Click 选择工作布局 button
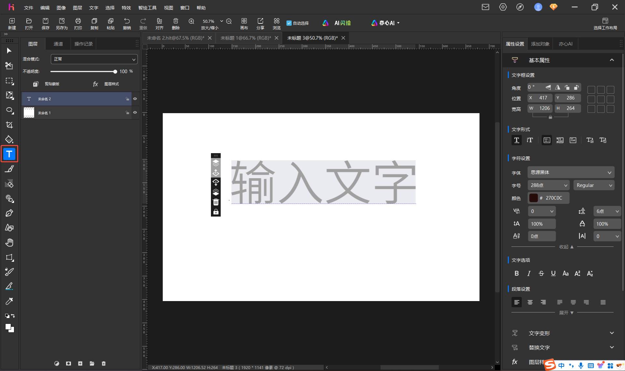This screenshot has height=371, width=625. 605,23
